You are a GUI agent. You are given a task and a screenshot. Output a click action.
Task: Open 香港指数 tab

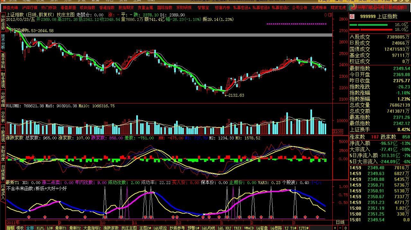tap(107, 7)
